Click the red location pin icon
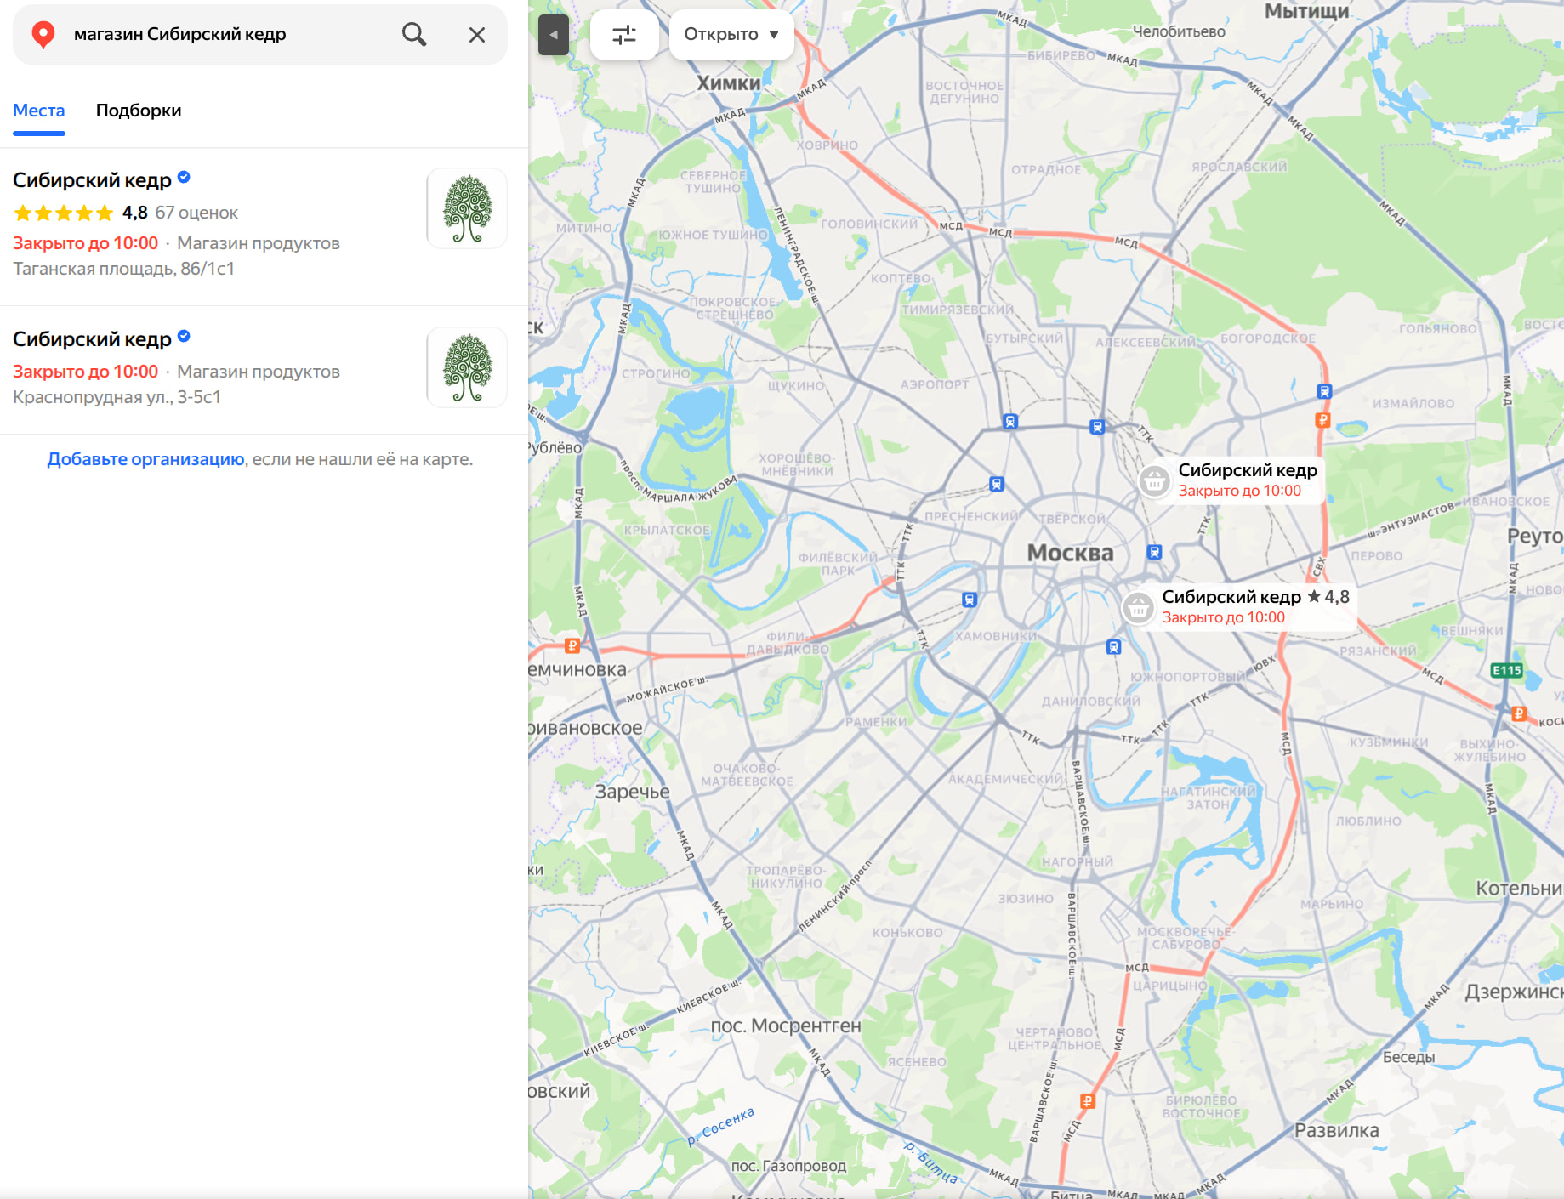The image size is (1564, 1199). [x=43, y=34]
